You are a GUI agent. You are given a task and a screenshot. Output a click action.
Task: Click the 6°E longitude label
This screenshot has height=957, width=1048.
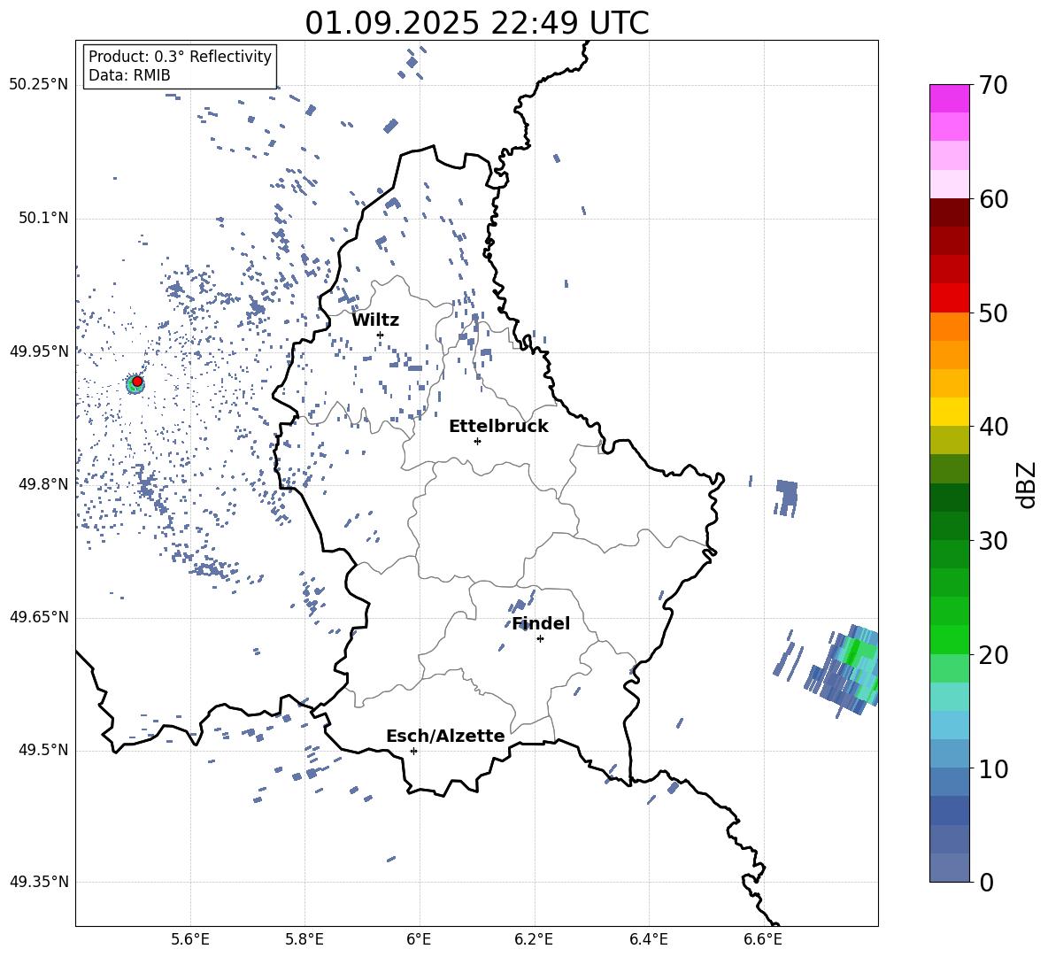[x=419, y=939]
